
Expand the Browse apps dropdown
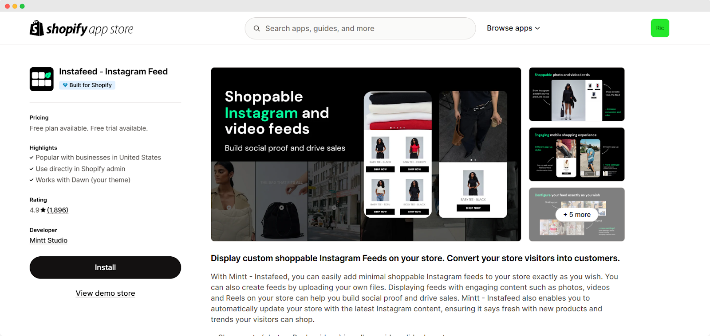click(x=513, y=28)
